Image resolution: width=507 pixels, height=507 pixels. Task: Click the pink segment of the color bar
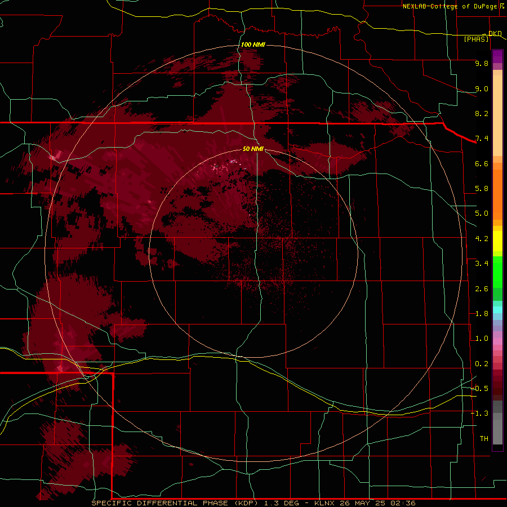pyautogui.click(x=497, y=341)
